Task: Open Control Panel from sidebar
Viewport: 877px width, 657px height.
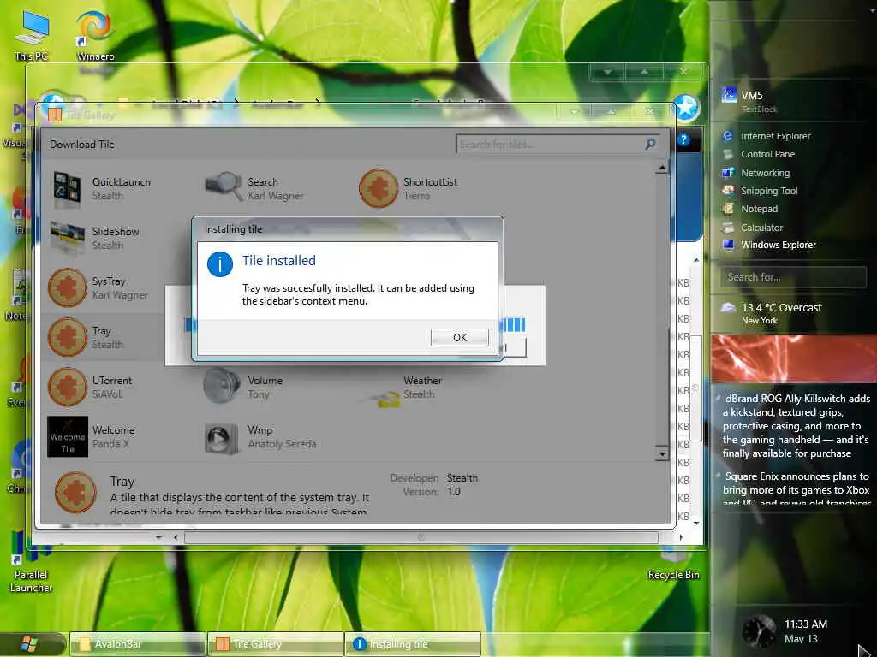Action: point(768,154)
